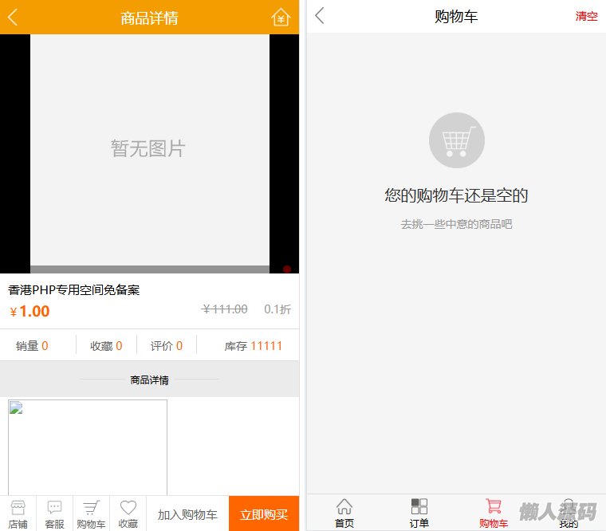The width and height of the screenshot is (606, 531).
Task: Tap empty cart icon in gray circle
Action: 456,141
